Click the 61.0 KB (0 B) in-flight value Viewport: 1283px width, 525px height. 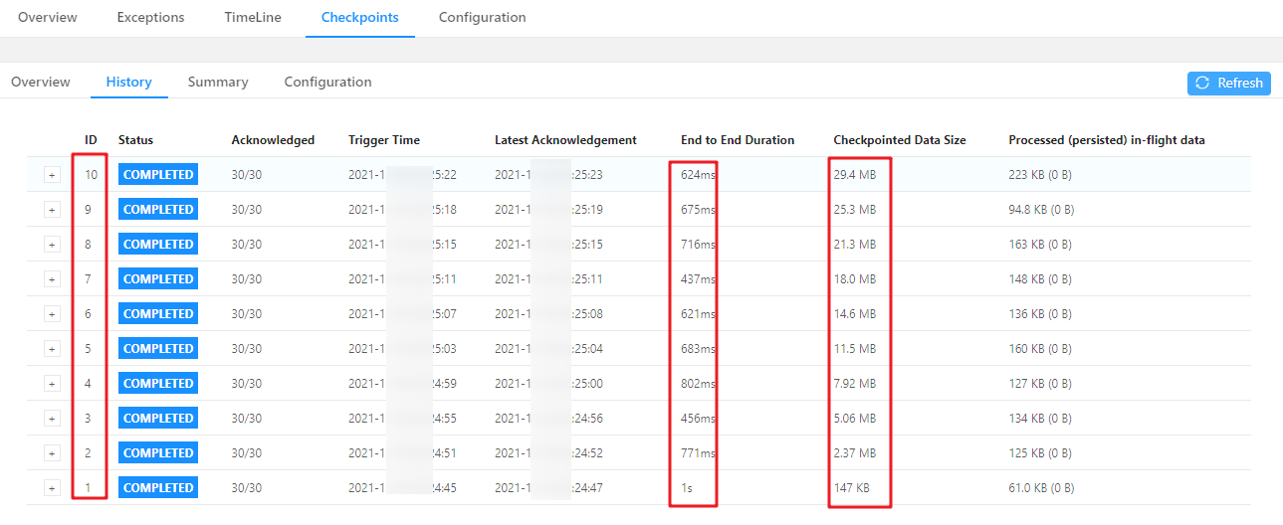click(1041, 488)
